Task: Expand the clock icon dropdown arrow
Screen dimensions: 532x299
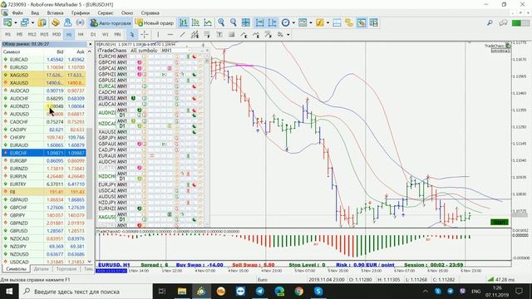Action: 293,22
